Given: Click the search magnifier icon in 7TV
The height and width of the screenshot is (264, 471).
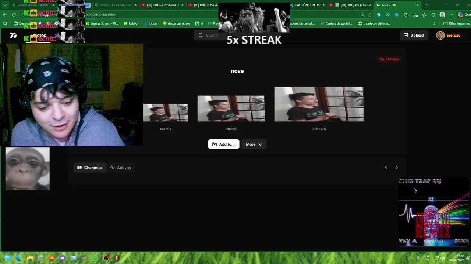Looking at the screenshot, I should point(201,35).
